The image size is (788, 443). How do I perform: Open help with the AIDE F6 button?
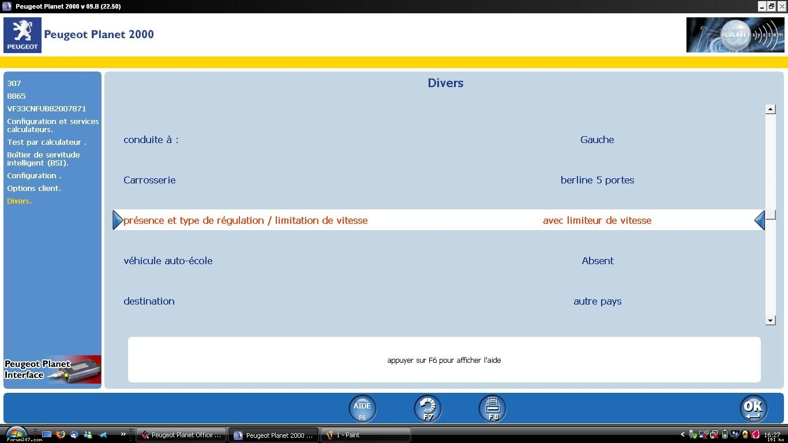tap(362, 408)
